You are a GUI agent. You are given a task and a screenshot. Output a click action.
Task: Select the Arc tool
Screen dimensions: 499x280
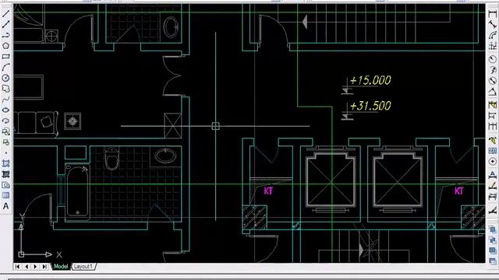click(x=5, y=68)
